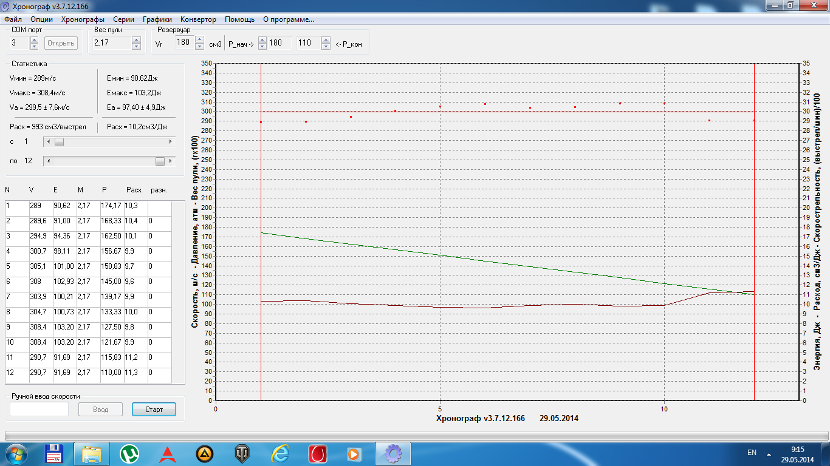Image resolution: width=830 pixels, height=466 pixels.
Task: Increase the Vr reservoir volume
Action: tap(199, 40)
